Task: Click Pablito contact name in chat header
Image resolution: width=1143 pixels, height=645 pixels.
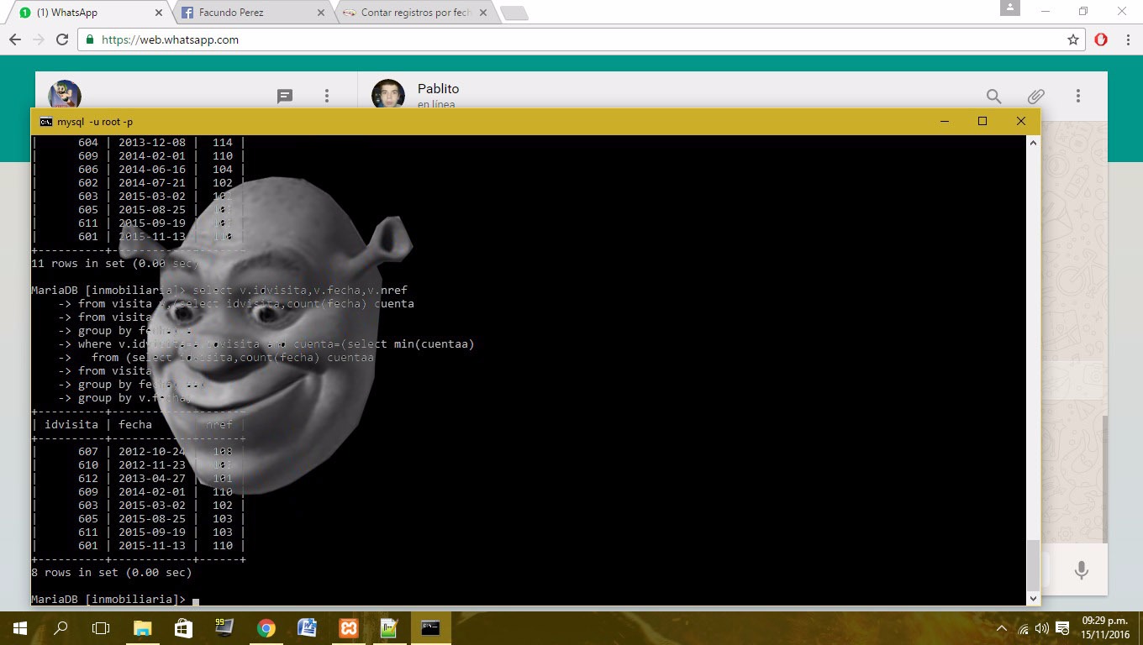Action: 438,89
